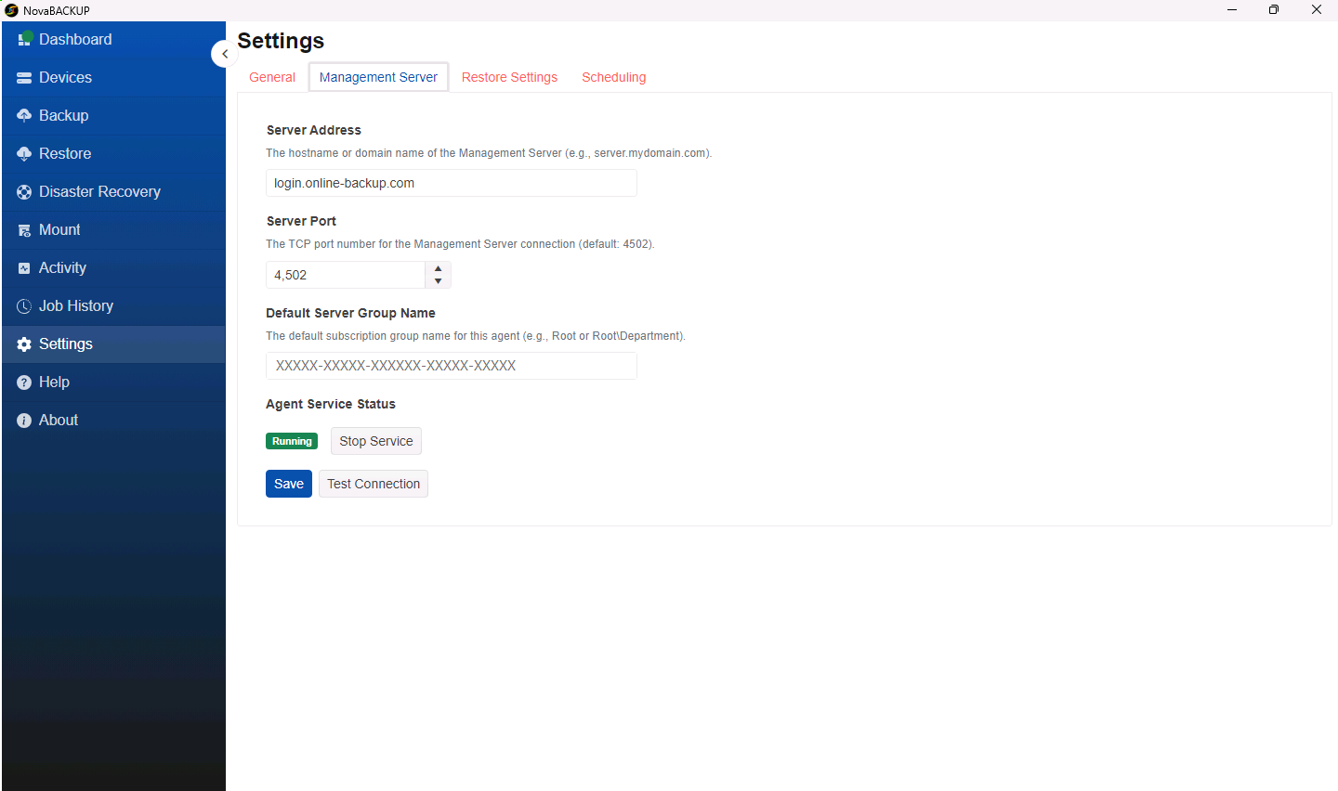Click the Devices sidebar icon

pyautogui.click(x=24, y=78)
